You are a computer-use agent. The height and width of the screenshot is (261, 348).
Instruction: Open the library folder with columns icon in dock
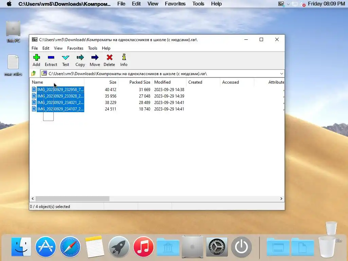tap(168, 247)
